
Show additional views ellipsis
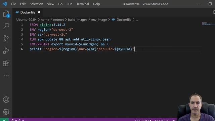pos(6,75)
